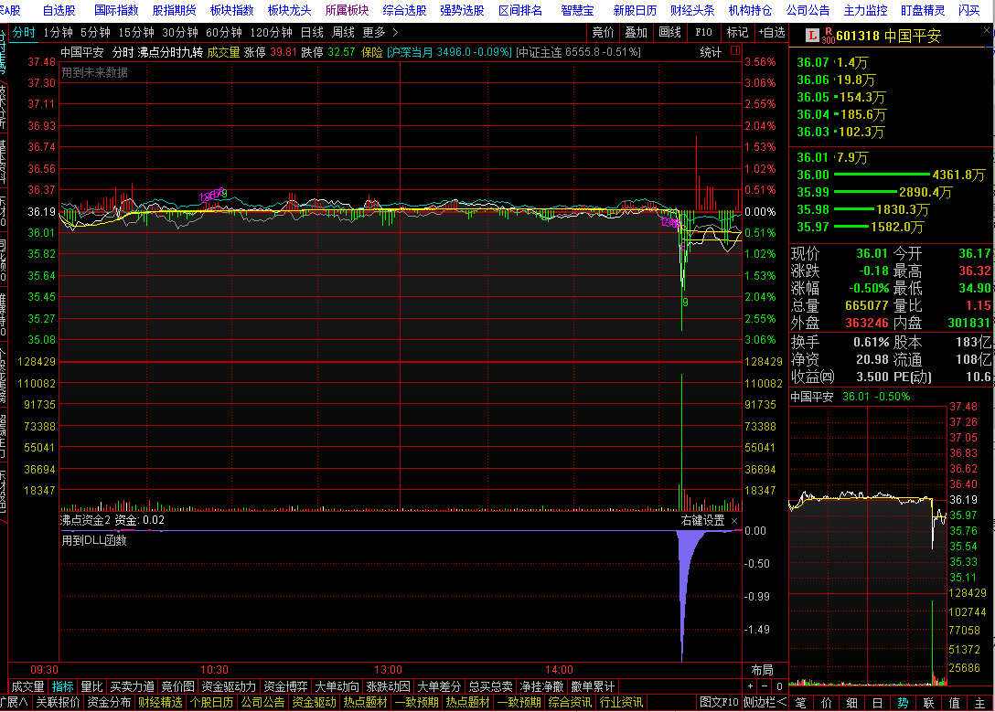Expand the 扩展 panel at bottom left

(x=16, y=703)
